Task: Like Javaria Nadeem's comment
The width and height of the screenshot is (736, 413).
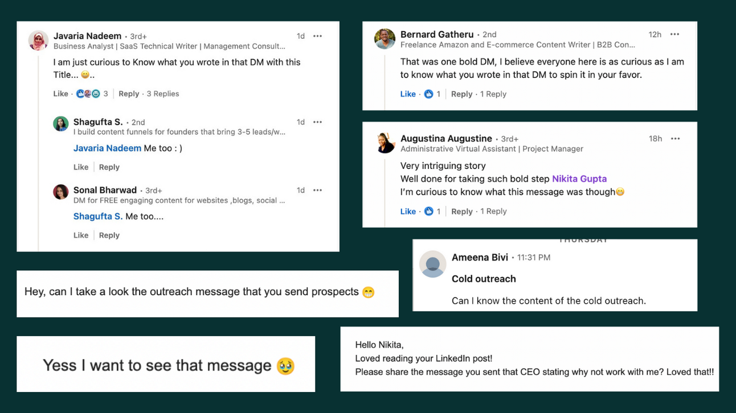Action: click(x=60, y=93)
